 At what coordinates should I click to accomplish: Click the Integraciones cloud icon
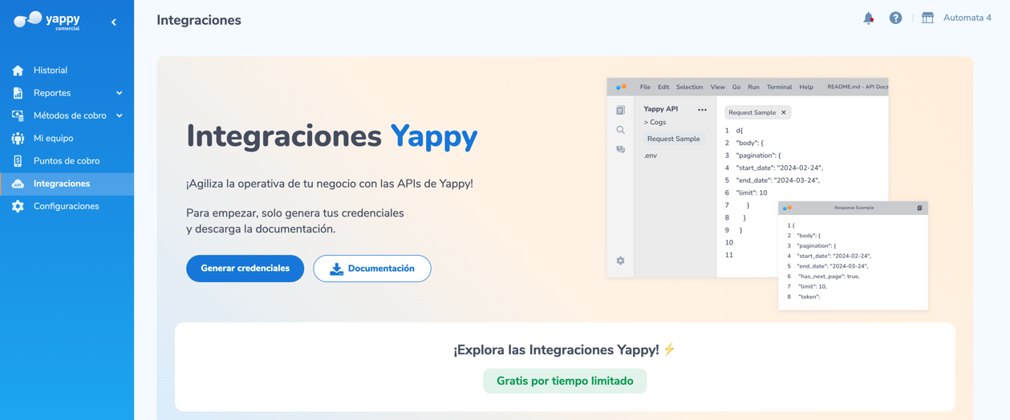point(18,184)
